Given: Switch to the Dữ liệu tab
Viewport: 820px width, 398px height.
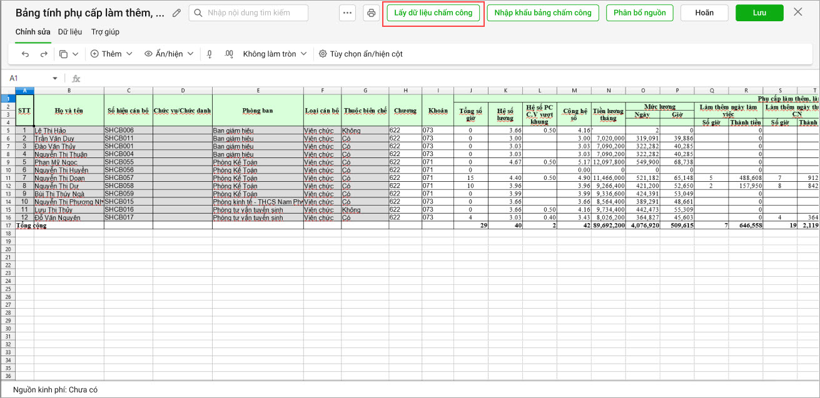Looking at the screenshot, I should tap(70, 32).
